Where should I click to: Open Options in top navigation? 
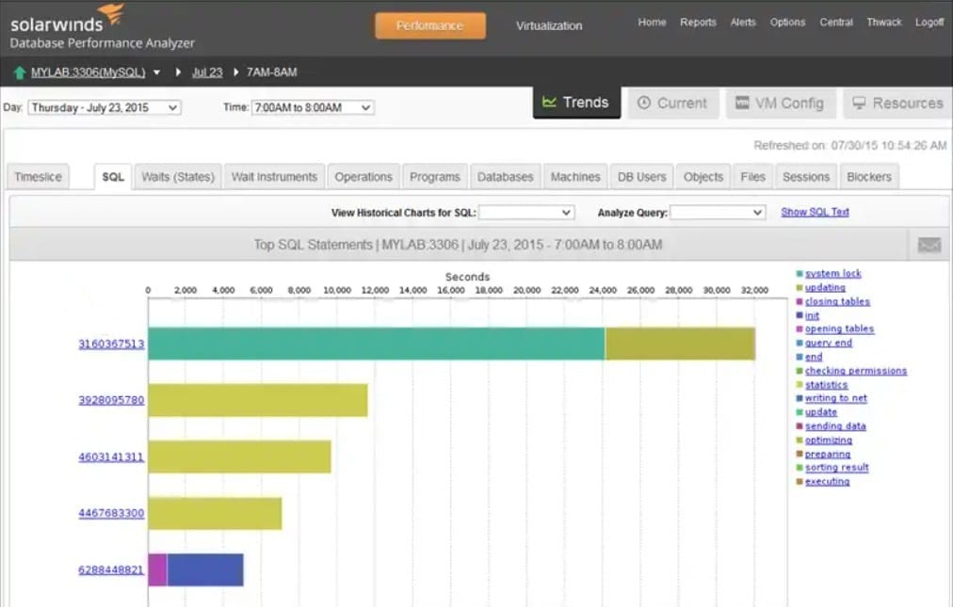(787, 22)
